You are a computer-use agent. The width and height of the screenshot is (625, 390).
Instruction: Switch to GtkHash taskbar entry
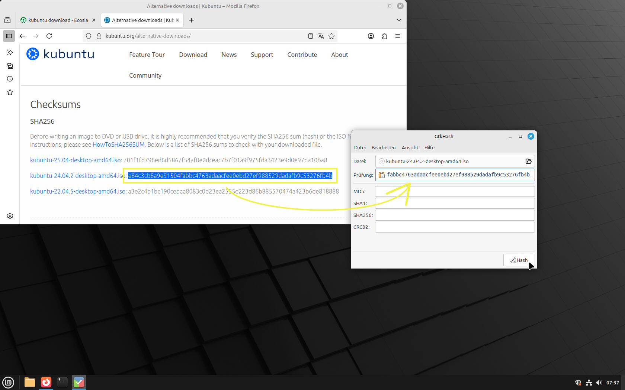(78, 382)
